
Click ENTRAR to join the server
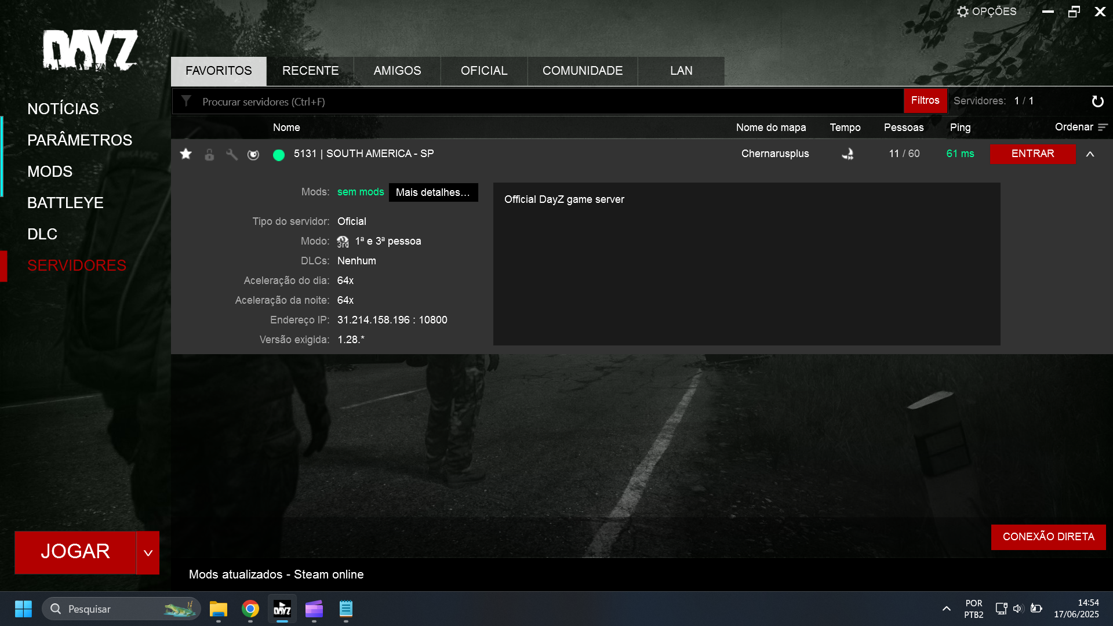(1032, 154)
